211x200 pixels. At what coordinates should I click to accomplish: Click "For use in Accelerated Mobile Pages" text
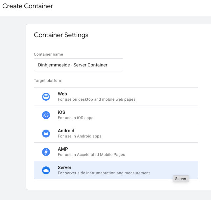pyautogui.click(x=91, y=155)
